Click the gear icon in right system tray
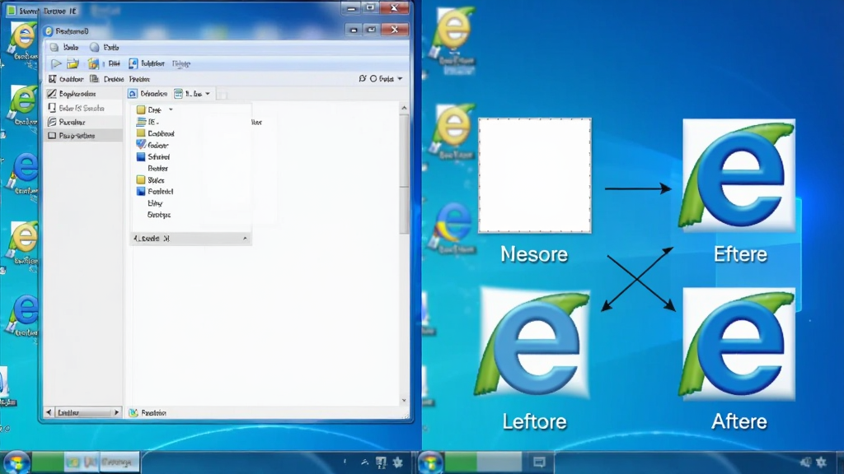The height and width of the screenshot is (474, 844). click(x=822, y=462)
